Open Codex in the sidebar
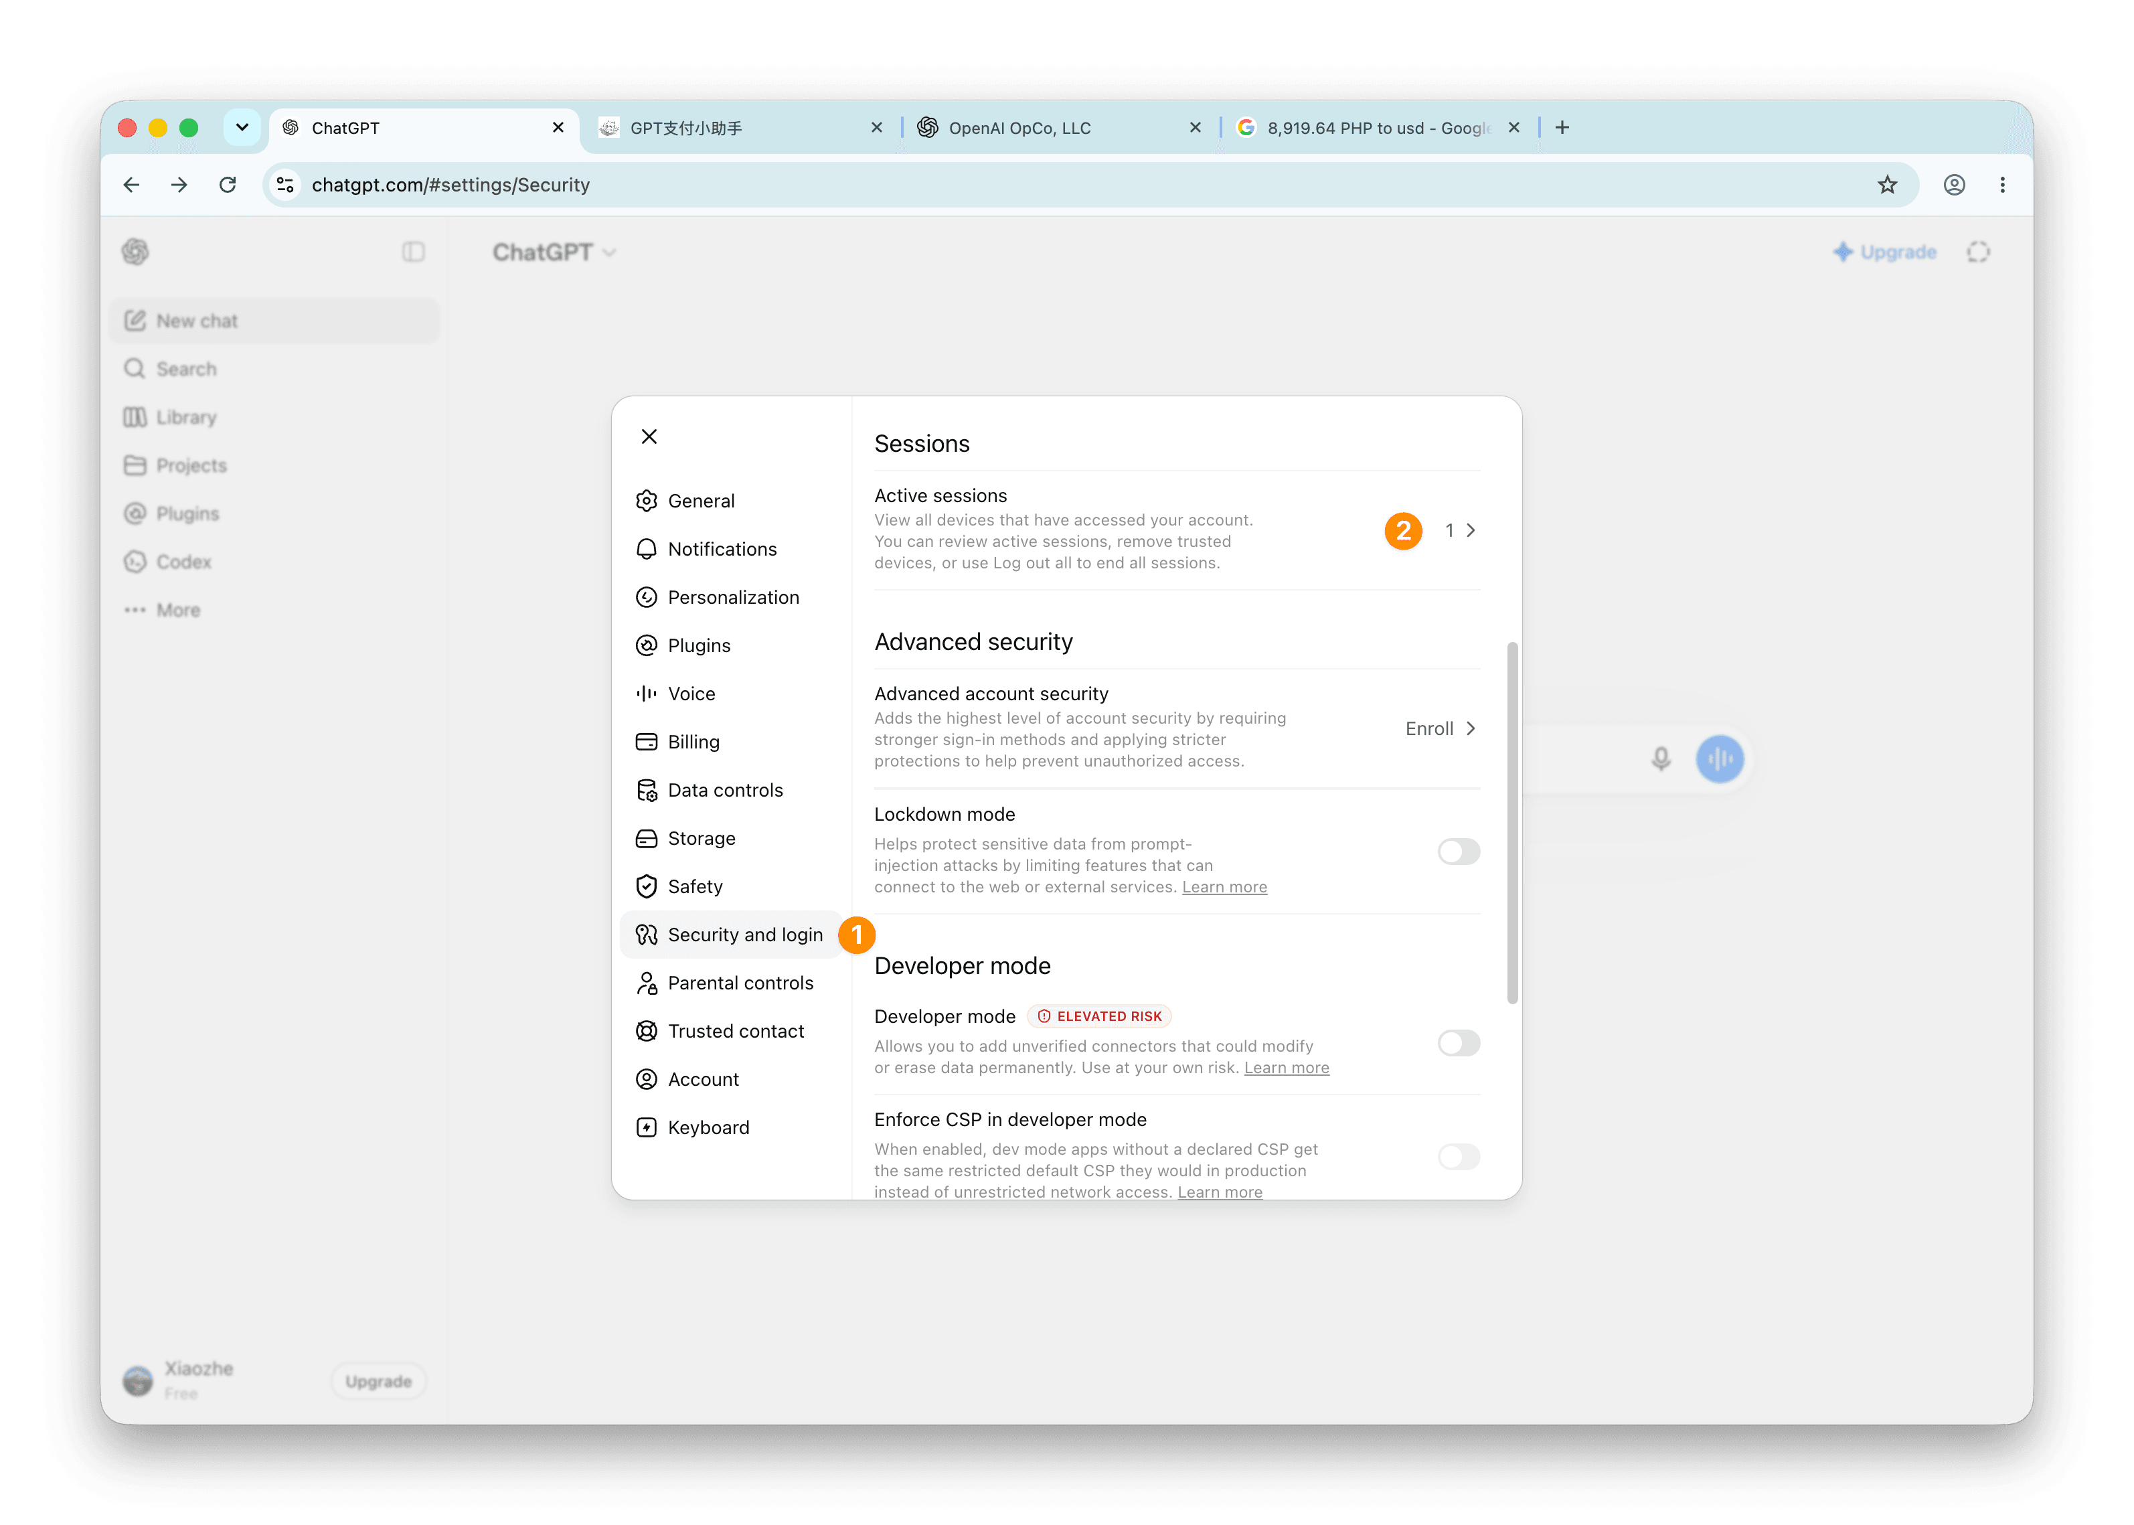Viewport: 2134px width, 1525px height. [x=274, y=562]
